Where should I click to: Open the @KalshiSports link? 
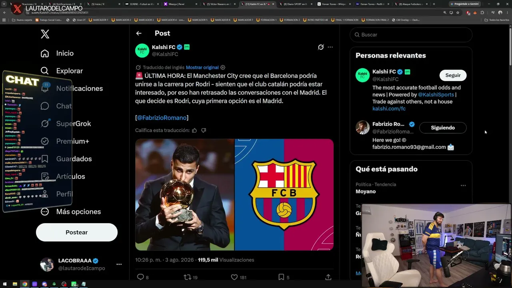pyautogui.click(x=436, y=95)
